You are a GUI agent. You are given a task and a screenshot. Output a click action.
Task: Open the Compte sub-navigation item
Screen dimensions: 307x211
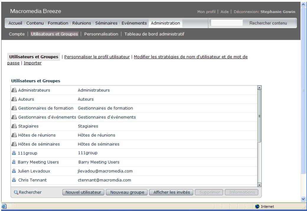click(x=17, y=34)
